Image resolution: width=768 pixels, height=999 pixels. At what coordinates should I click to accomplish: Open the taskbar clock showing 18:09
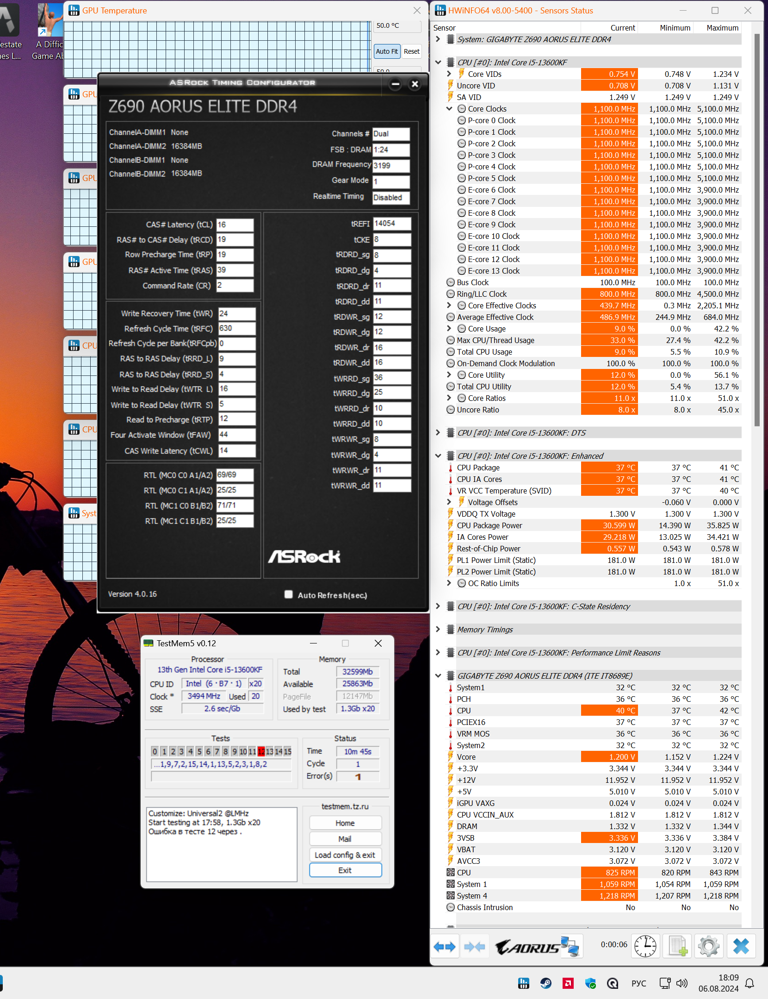click(x=718, y=983)
